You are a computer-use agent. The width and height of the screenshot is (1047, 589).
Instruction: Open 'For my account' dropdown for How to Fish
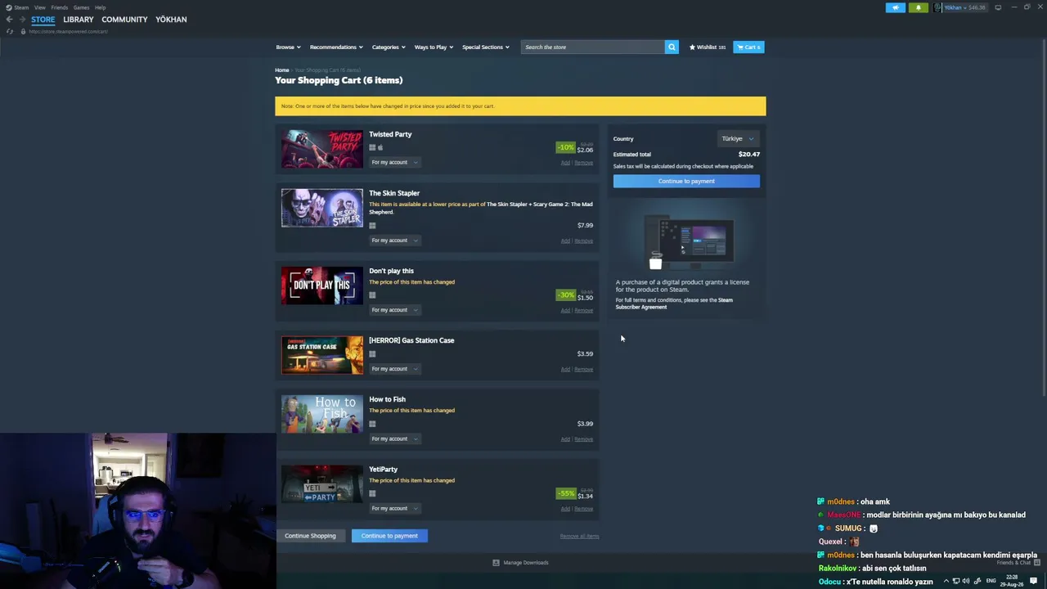pyautogui.click(x=395, y=438)
